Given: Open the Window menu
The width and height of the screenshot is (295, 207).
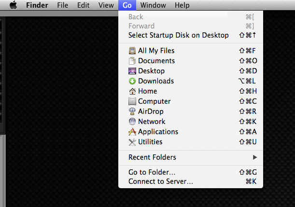Looking at the screenshot, I should pos(153,5).
